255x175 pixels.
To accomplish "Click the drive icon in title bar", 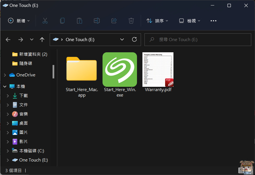I will (x=5, y=5).
